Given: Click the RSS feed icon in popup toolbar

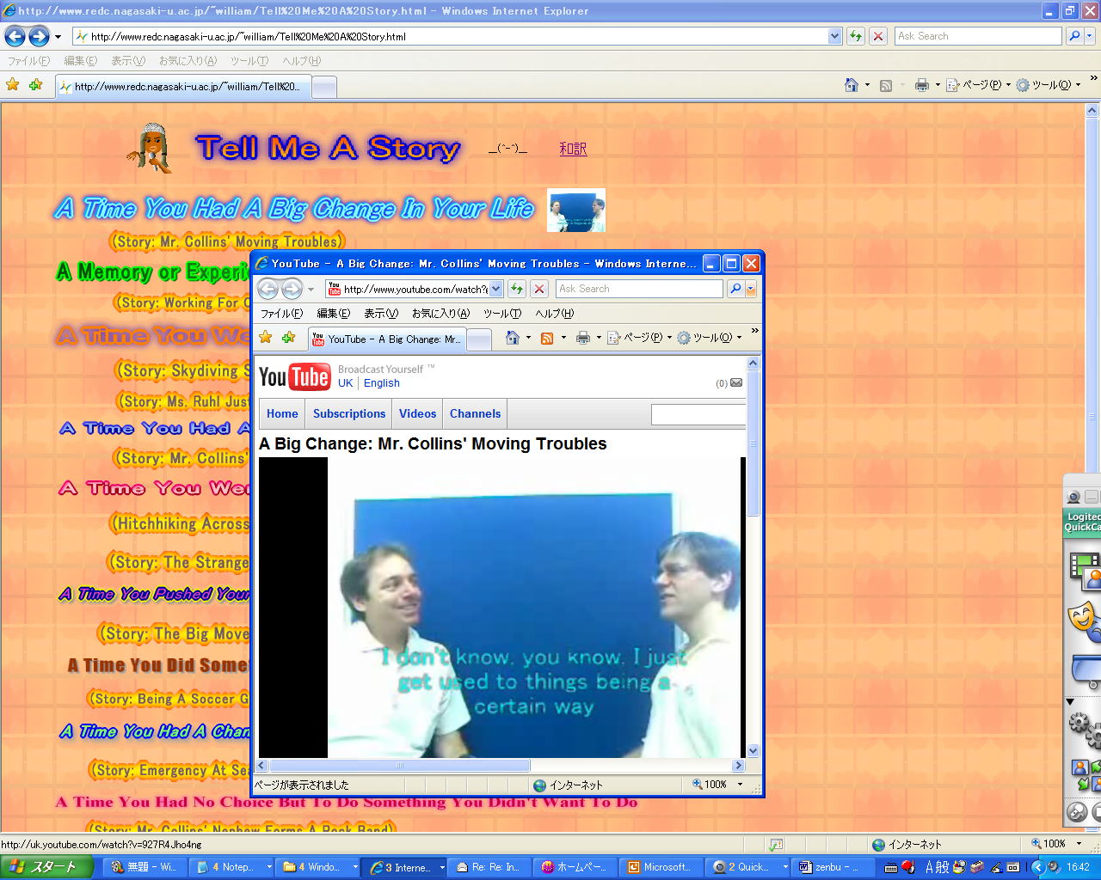Looking at the screenshot, I should pyautogui.click(x=546, y=338).
